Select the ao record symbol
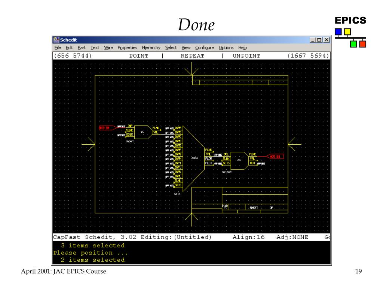Image resolution: width=383 pixels, height=287 pixels. [239, 161]
